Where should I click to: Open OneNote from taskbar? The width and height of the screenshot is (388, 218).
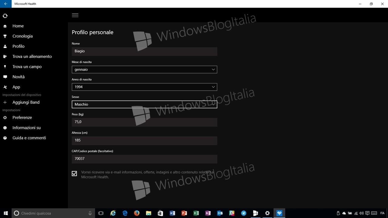(208, 213)
